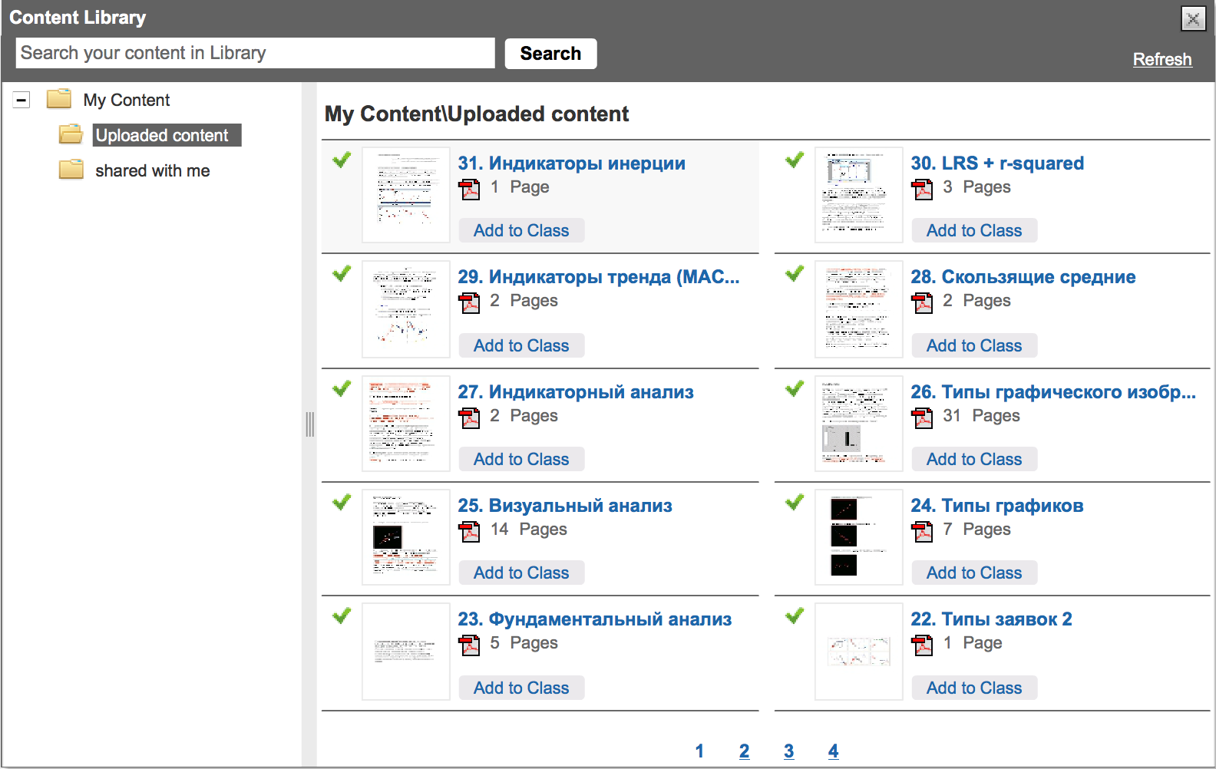Click the PDF icon for 24. Типы графиков

coord(922,531)
